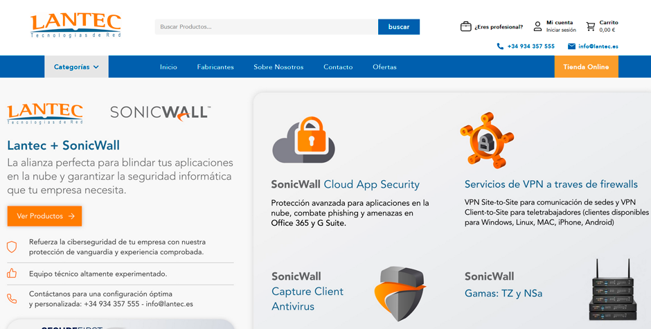Open Sobre Nosotros page
Screen dimensions: 651x329
[x=278, y=67]
